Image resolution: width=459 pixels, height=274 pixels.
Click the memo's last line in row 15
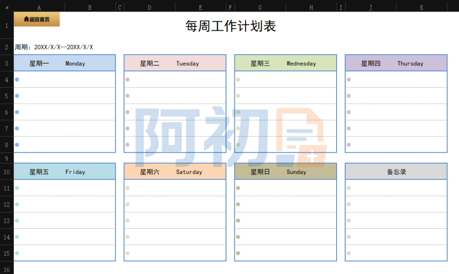point(396,253)
